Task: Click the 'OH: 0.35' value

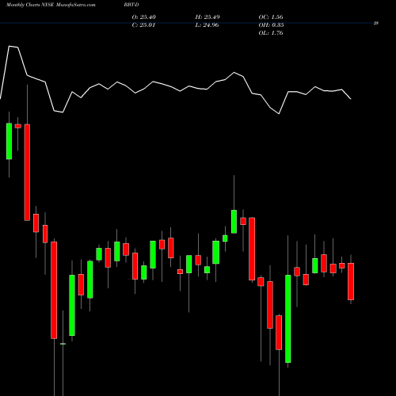Action: (271, 25)
